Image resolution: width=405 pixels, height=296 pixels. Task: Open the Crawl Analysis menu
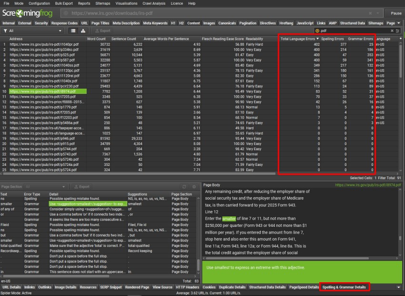pyautogui.click(x=154, y=3)
